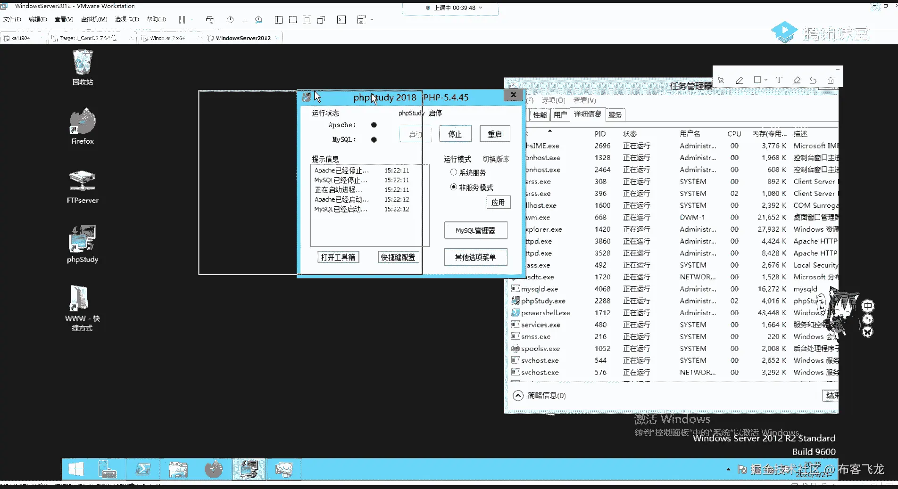Select the pen annotation tool
898x489 pixels.
pyautogui.click(x=739, y=80)
